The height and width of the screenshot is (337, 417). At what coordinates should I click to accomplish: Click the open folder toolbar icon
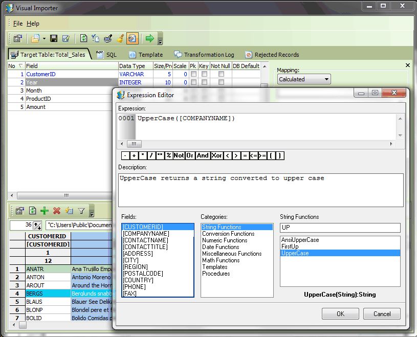point(35,38)
